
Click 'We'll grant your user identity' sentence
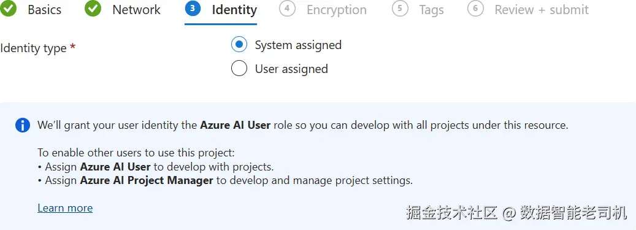coord(302,125)
